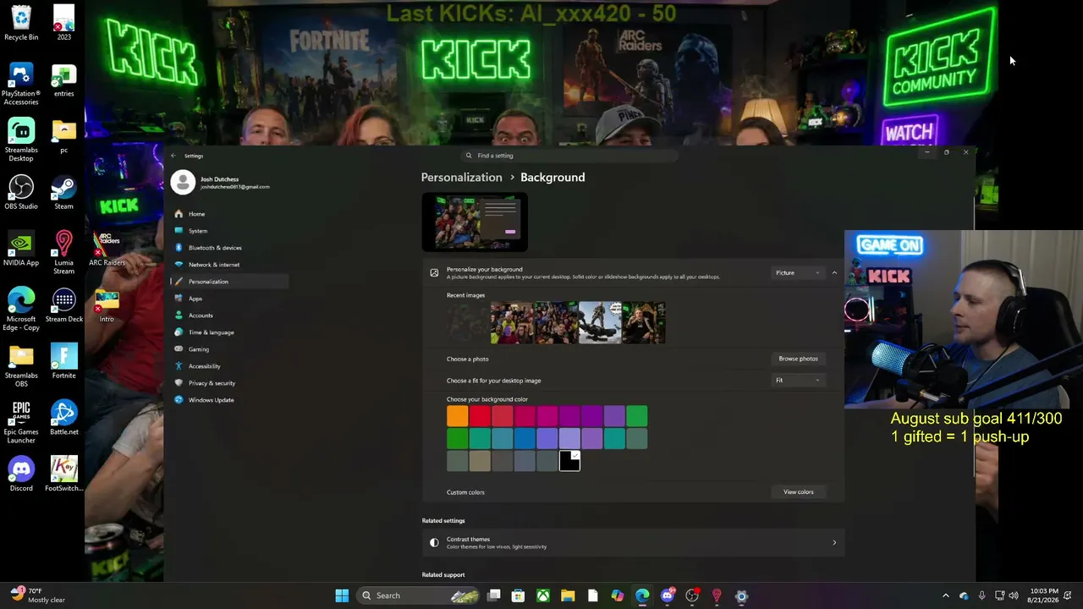Open the 2023 desktop file
The width and height of the screenshot is (1083, 609).
(x=64, y=23)
